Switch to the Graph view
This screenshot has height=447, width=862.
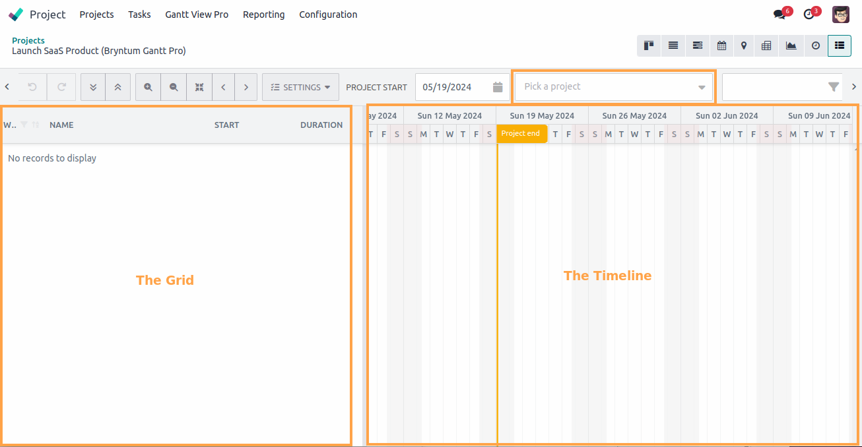click(791, 45)
